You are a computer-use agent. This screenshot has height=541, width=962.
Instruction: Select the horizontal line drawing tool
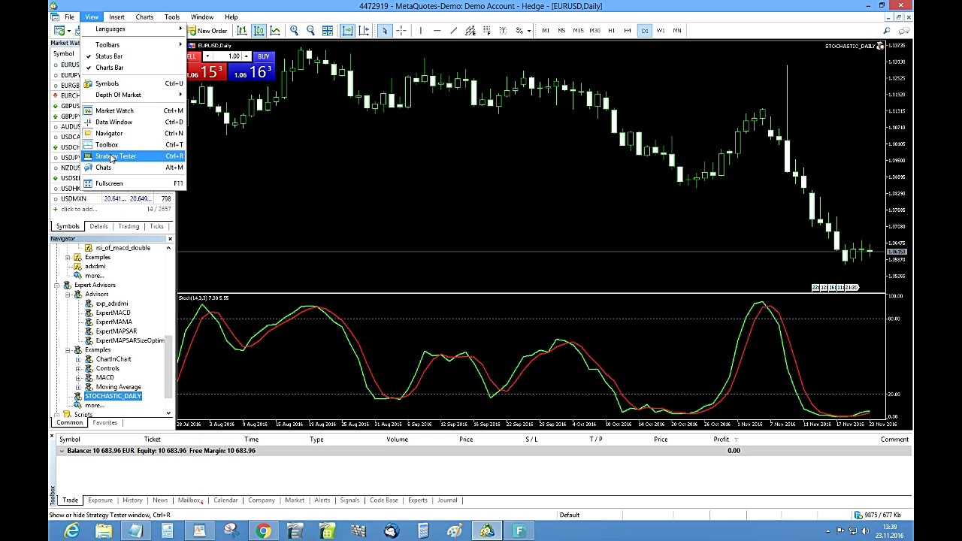click(x=437, y=31)
